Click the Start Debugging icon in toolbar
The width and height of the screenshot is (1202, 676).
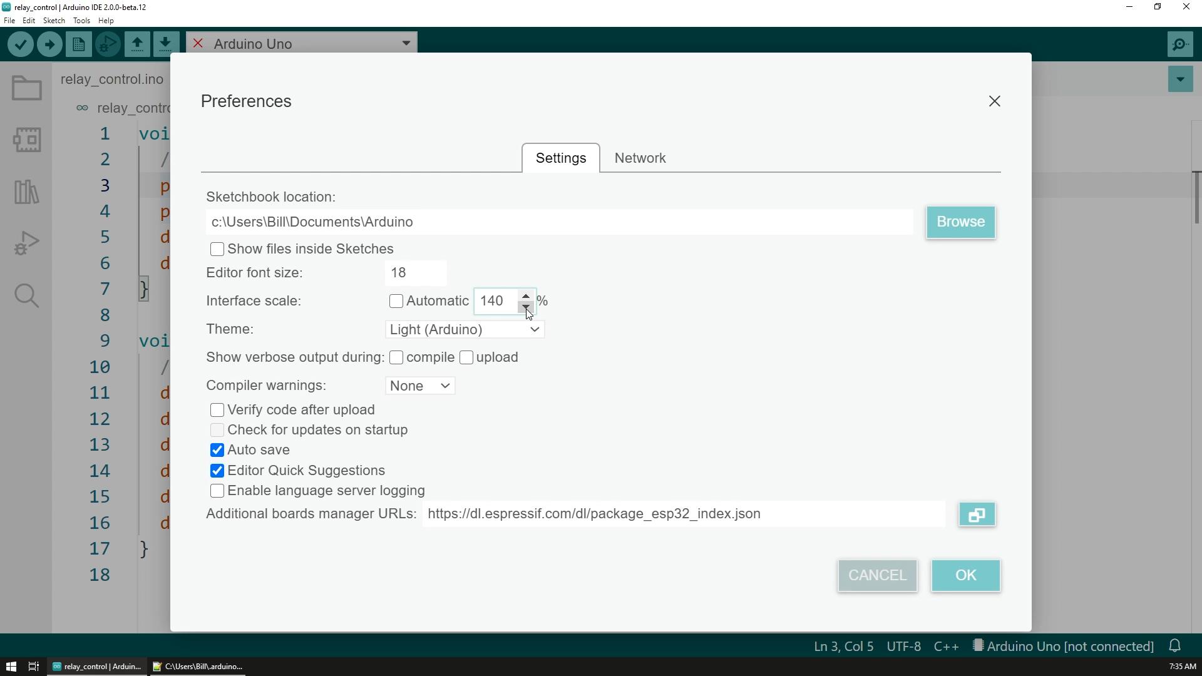click(x=108, y=44)
